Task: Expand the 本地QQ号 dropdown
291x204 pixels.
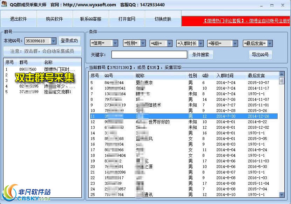Action: [53, 41]
